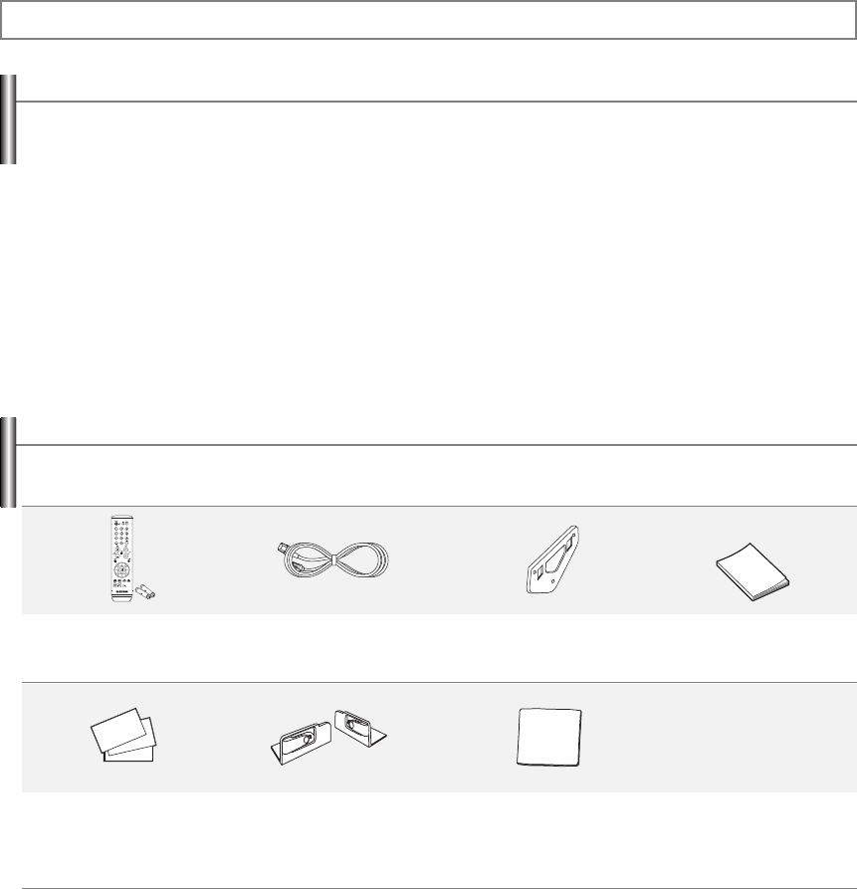
Task: Click the empty title box at the page top
Action: (x=428, y=20)
